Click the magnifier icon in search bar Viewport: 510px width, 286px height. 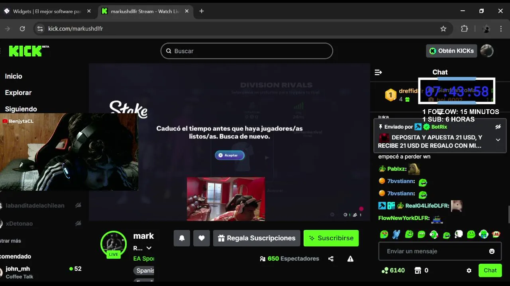tap(169, 51)
